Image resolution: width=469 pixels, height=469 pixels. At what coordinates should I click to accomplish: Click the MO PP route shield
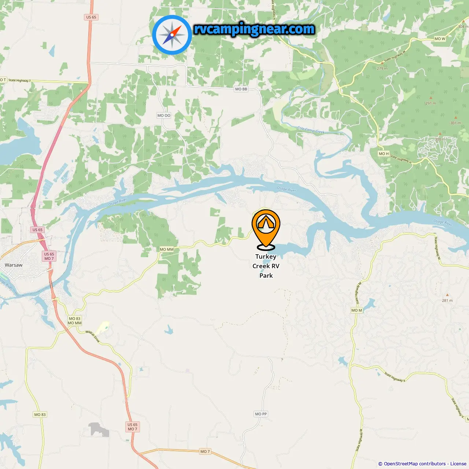pos(261,414)
